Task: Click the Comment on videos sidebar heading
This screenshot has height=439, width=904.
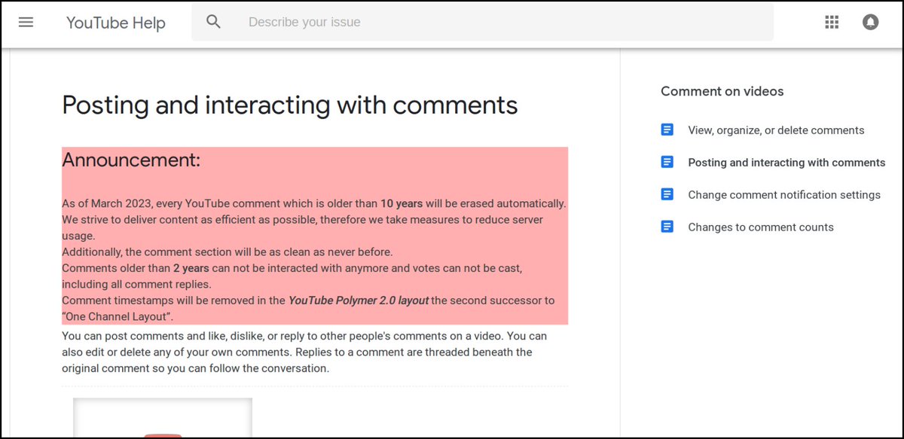Action: click(722, 91)
